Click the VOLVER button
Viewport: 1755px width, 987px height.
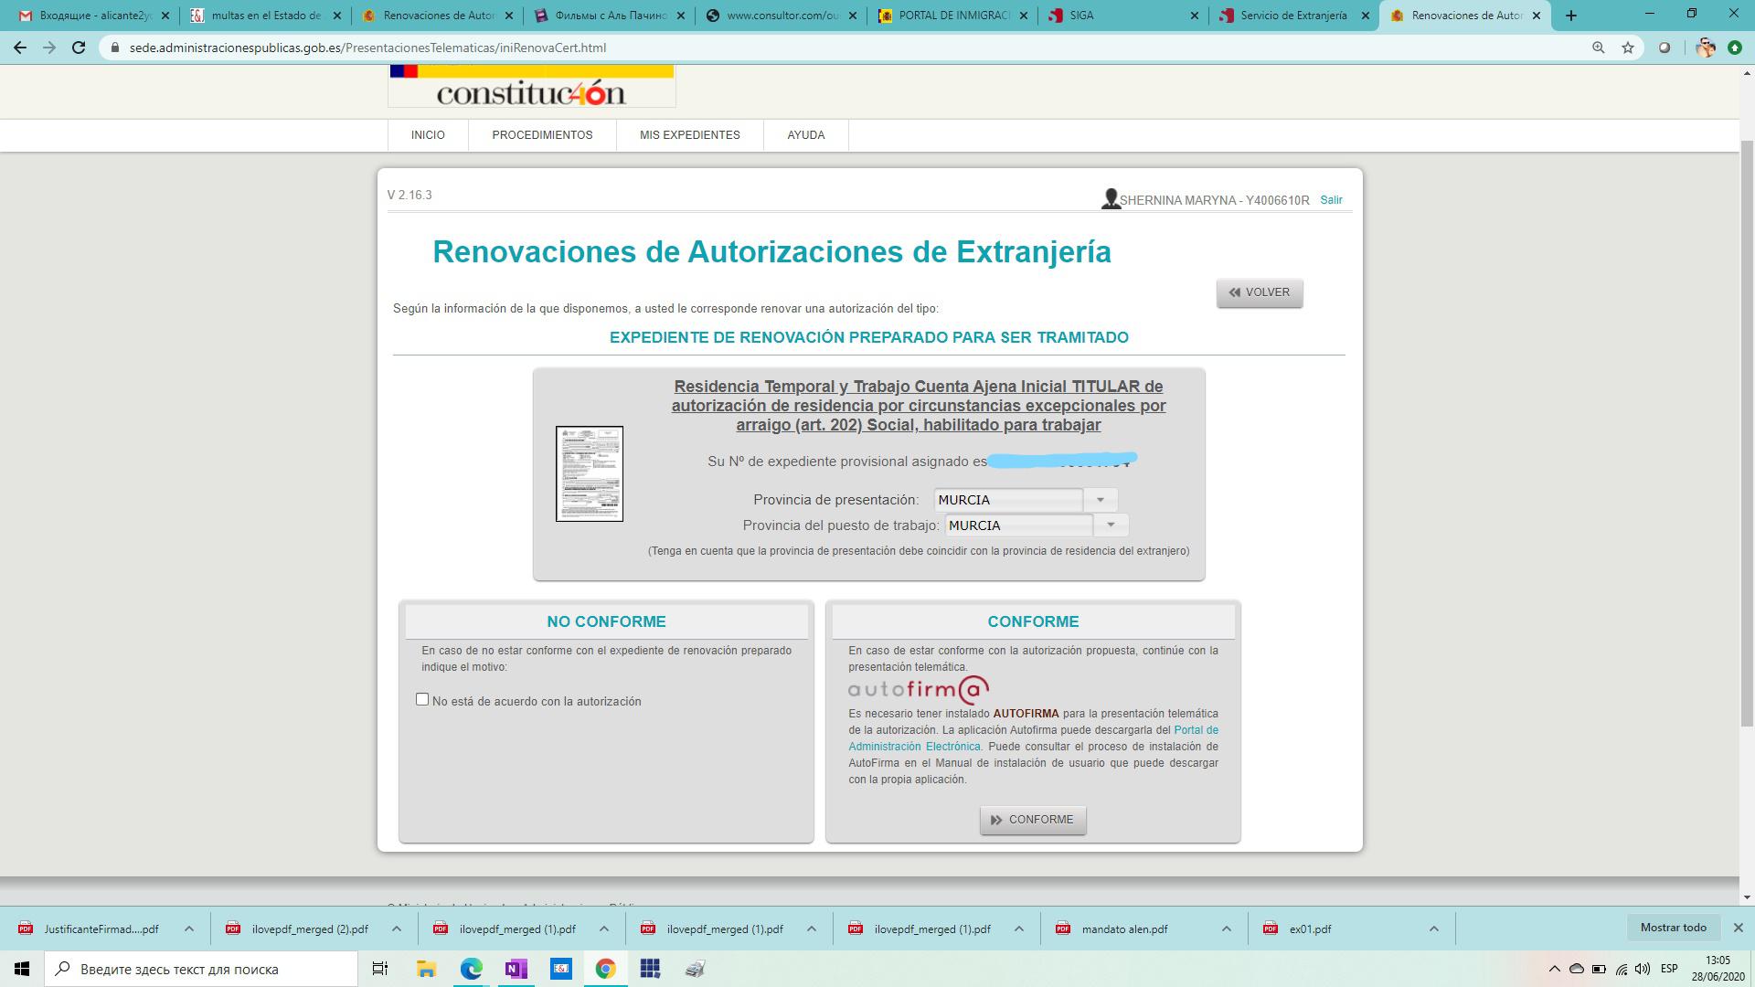(x=1259, y=292)
